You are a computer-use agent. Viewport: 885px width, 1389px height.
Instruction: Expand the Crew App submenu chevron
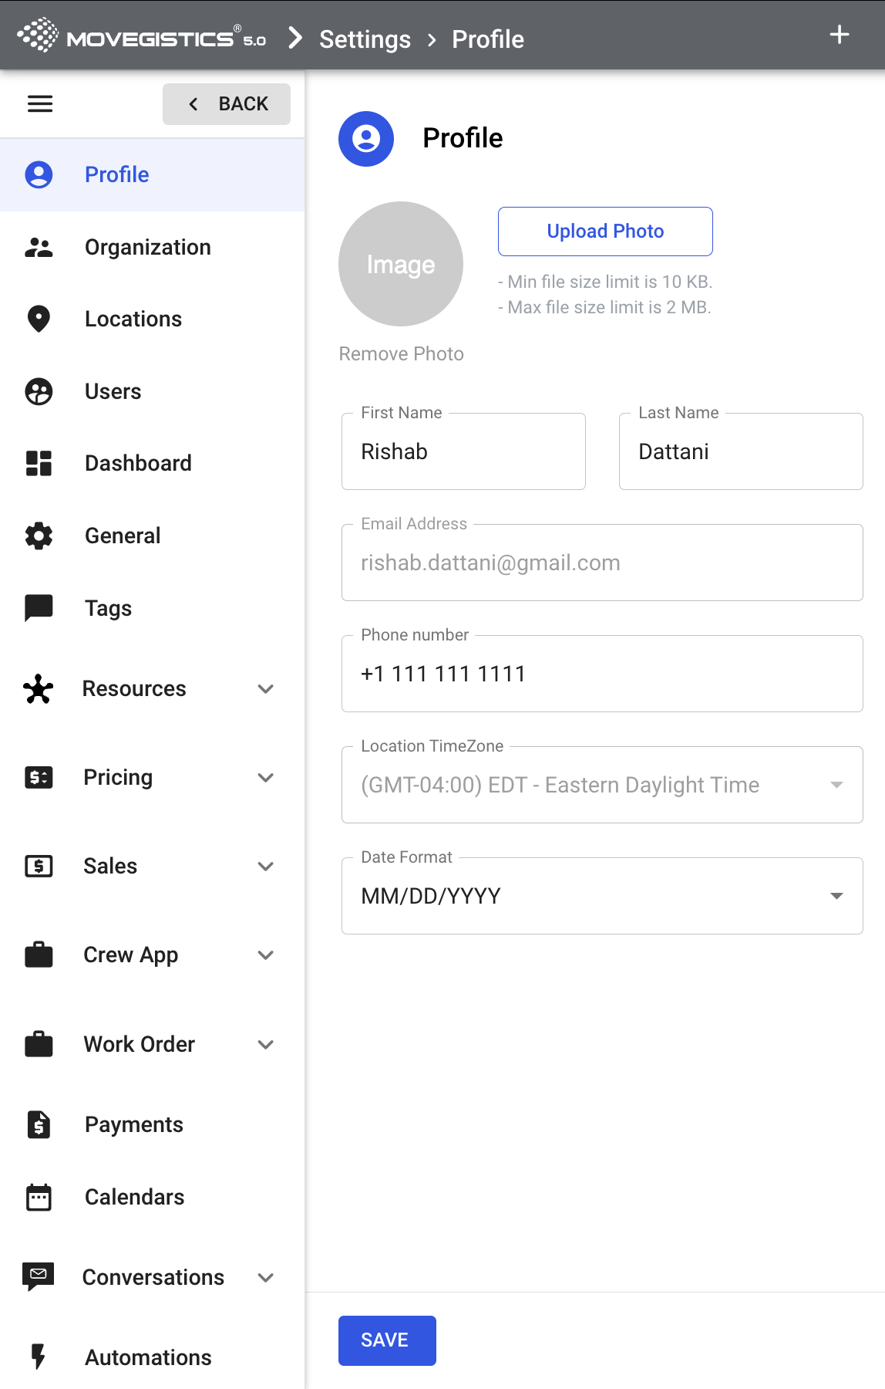click(x=266, y=955)
